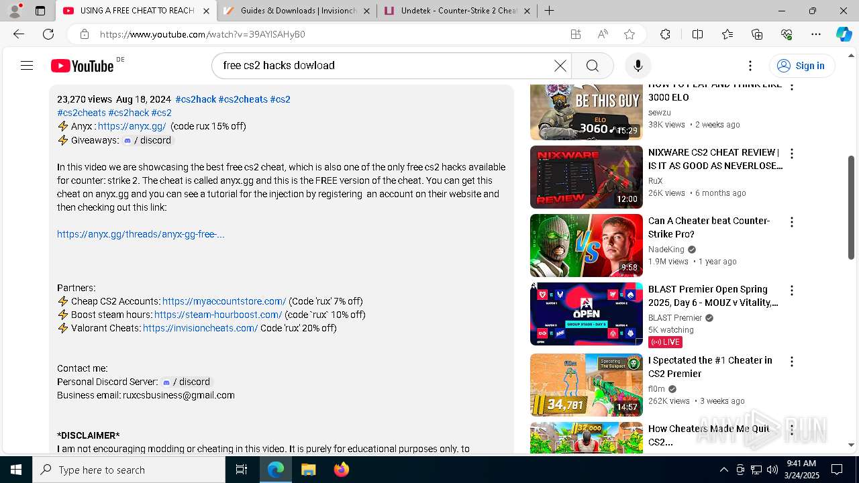Open the volume control in system tray
The width and height of the screenshot is (859, 483).
[x=772, y=470]
